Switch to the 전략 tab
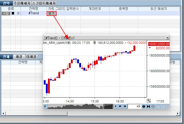The width and height of the screenshot is (184, 124). (x=6, y=3)
